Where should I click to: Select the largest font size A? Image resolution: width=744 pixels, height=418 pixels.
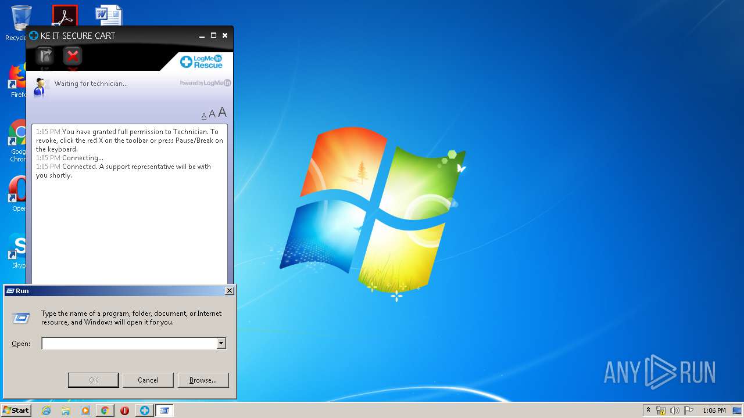(222, 113)
